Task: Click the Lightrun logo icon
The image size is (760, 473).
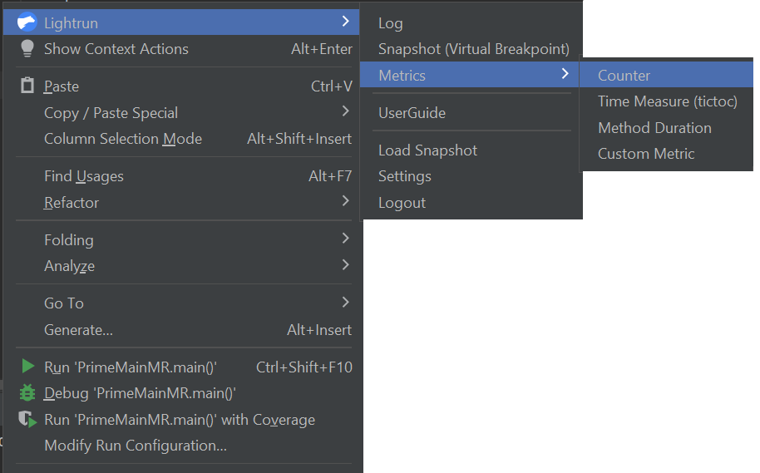Action: 27,22
